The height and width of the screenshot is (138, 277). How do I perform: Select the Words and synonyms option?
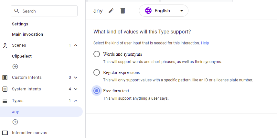[x=97, y=54]
